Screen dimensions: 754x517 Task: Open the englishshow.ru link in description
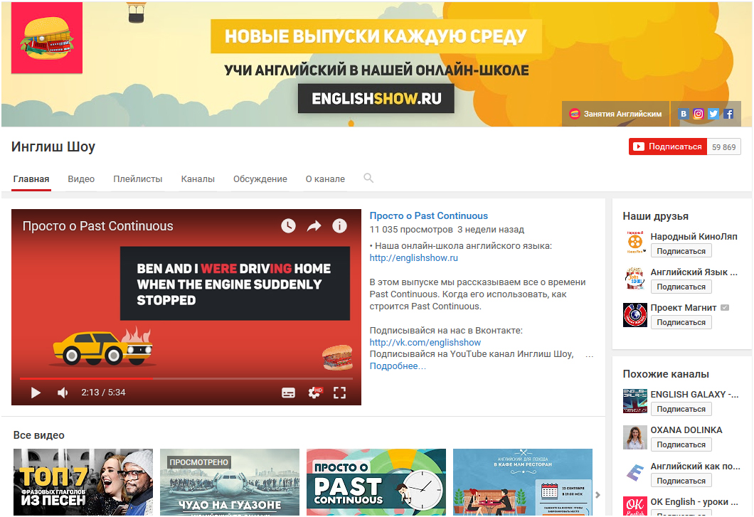pyautogui.click(x=413, y=257)
